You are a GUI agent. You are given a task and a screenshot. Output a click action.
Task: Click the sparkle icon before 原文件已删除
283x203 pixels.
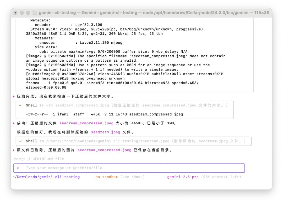point(14,150)
